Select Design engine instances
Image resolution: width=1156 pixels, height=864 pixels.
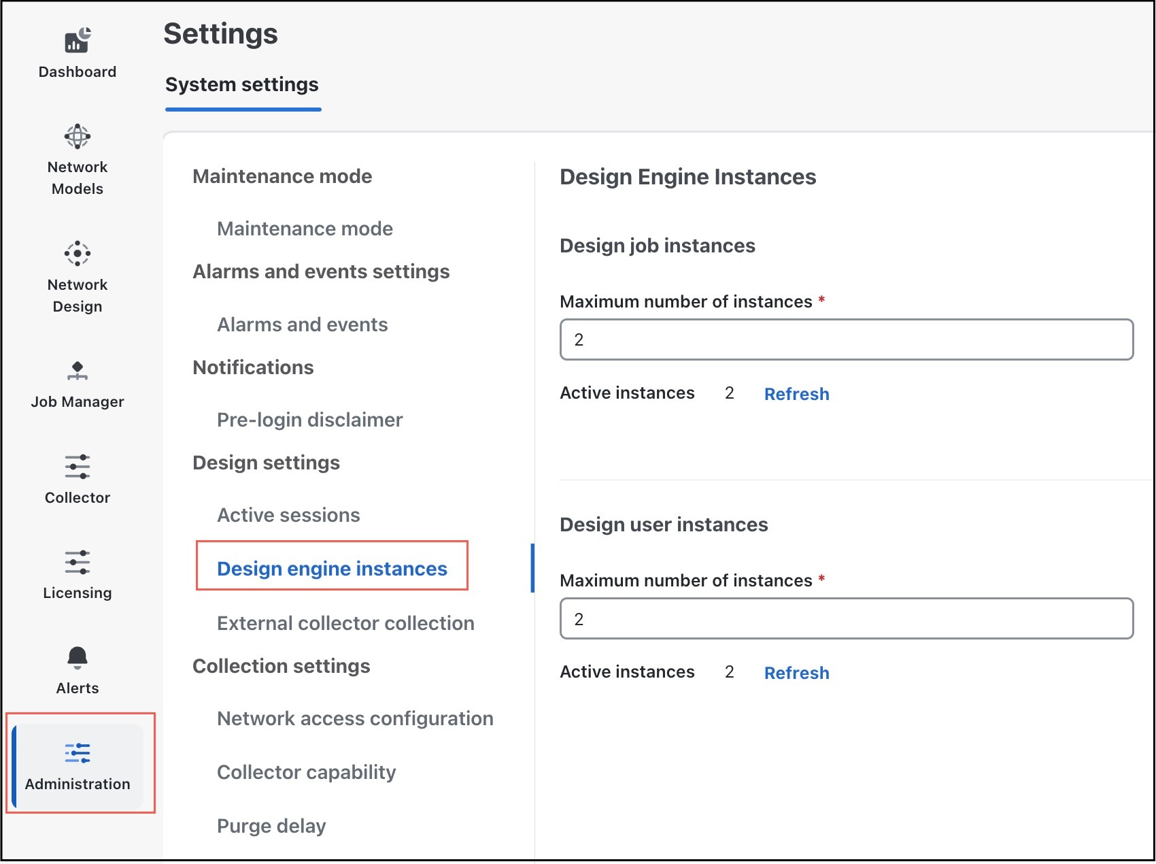point(332,569)
